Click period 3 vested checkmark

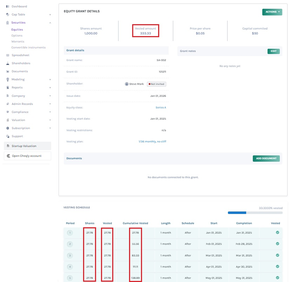tap(277, 255)
